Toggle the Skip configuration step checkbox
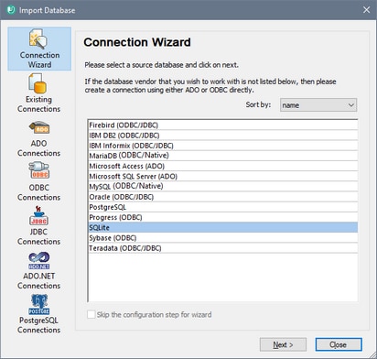The image size is (377, 359). [x=91, y=314]
